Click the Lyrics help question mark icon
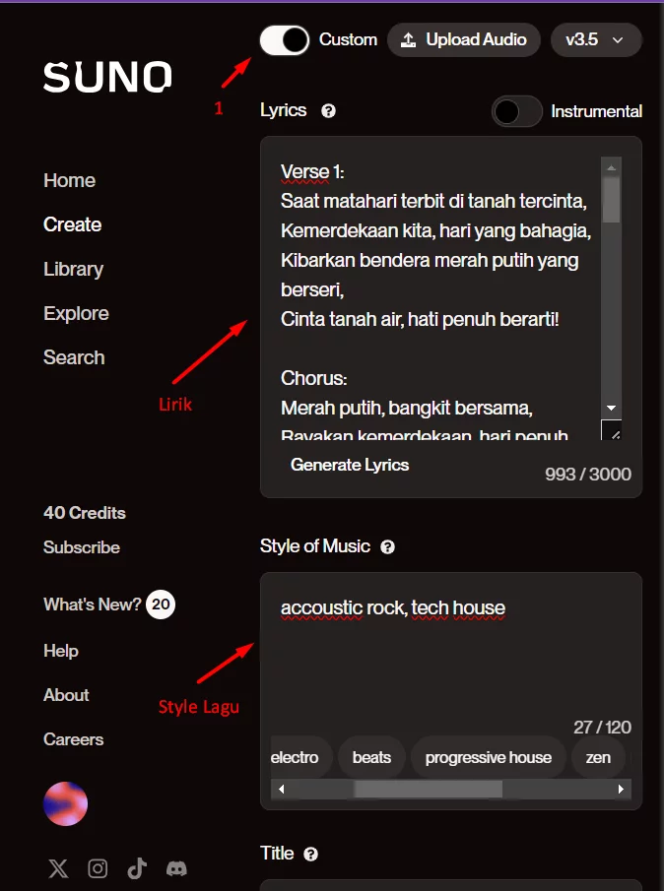This screenshot has width=664, height=891. (x=328, y=111)
